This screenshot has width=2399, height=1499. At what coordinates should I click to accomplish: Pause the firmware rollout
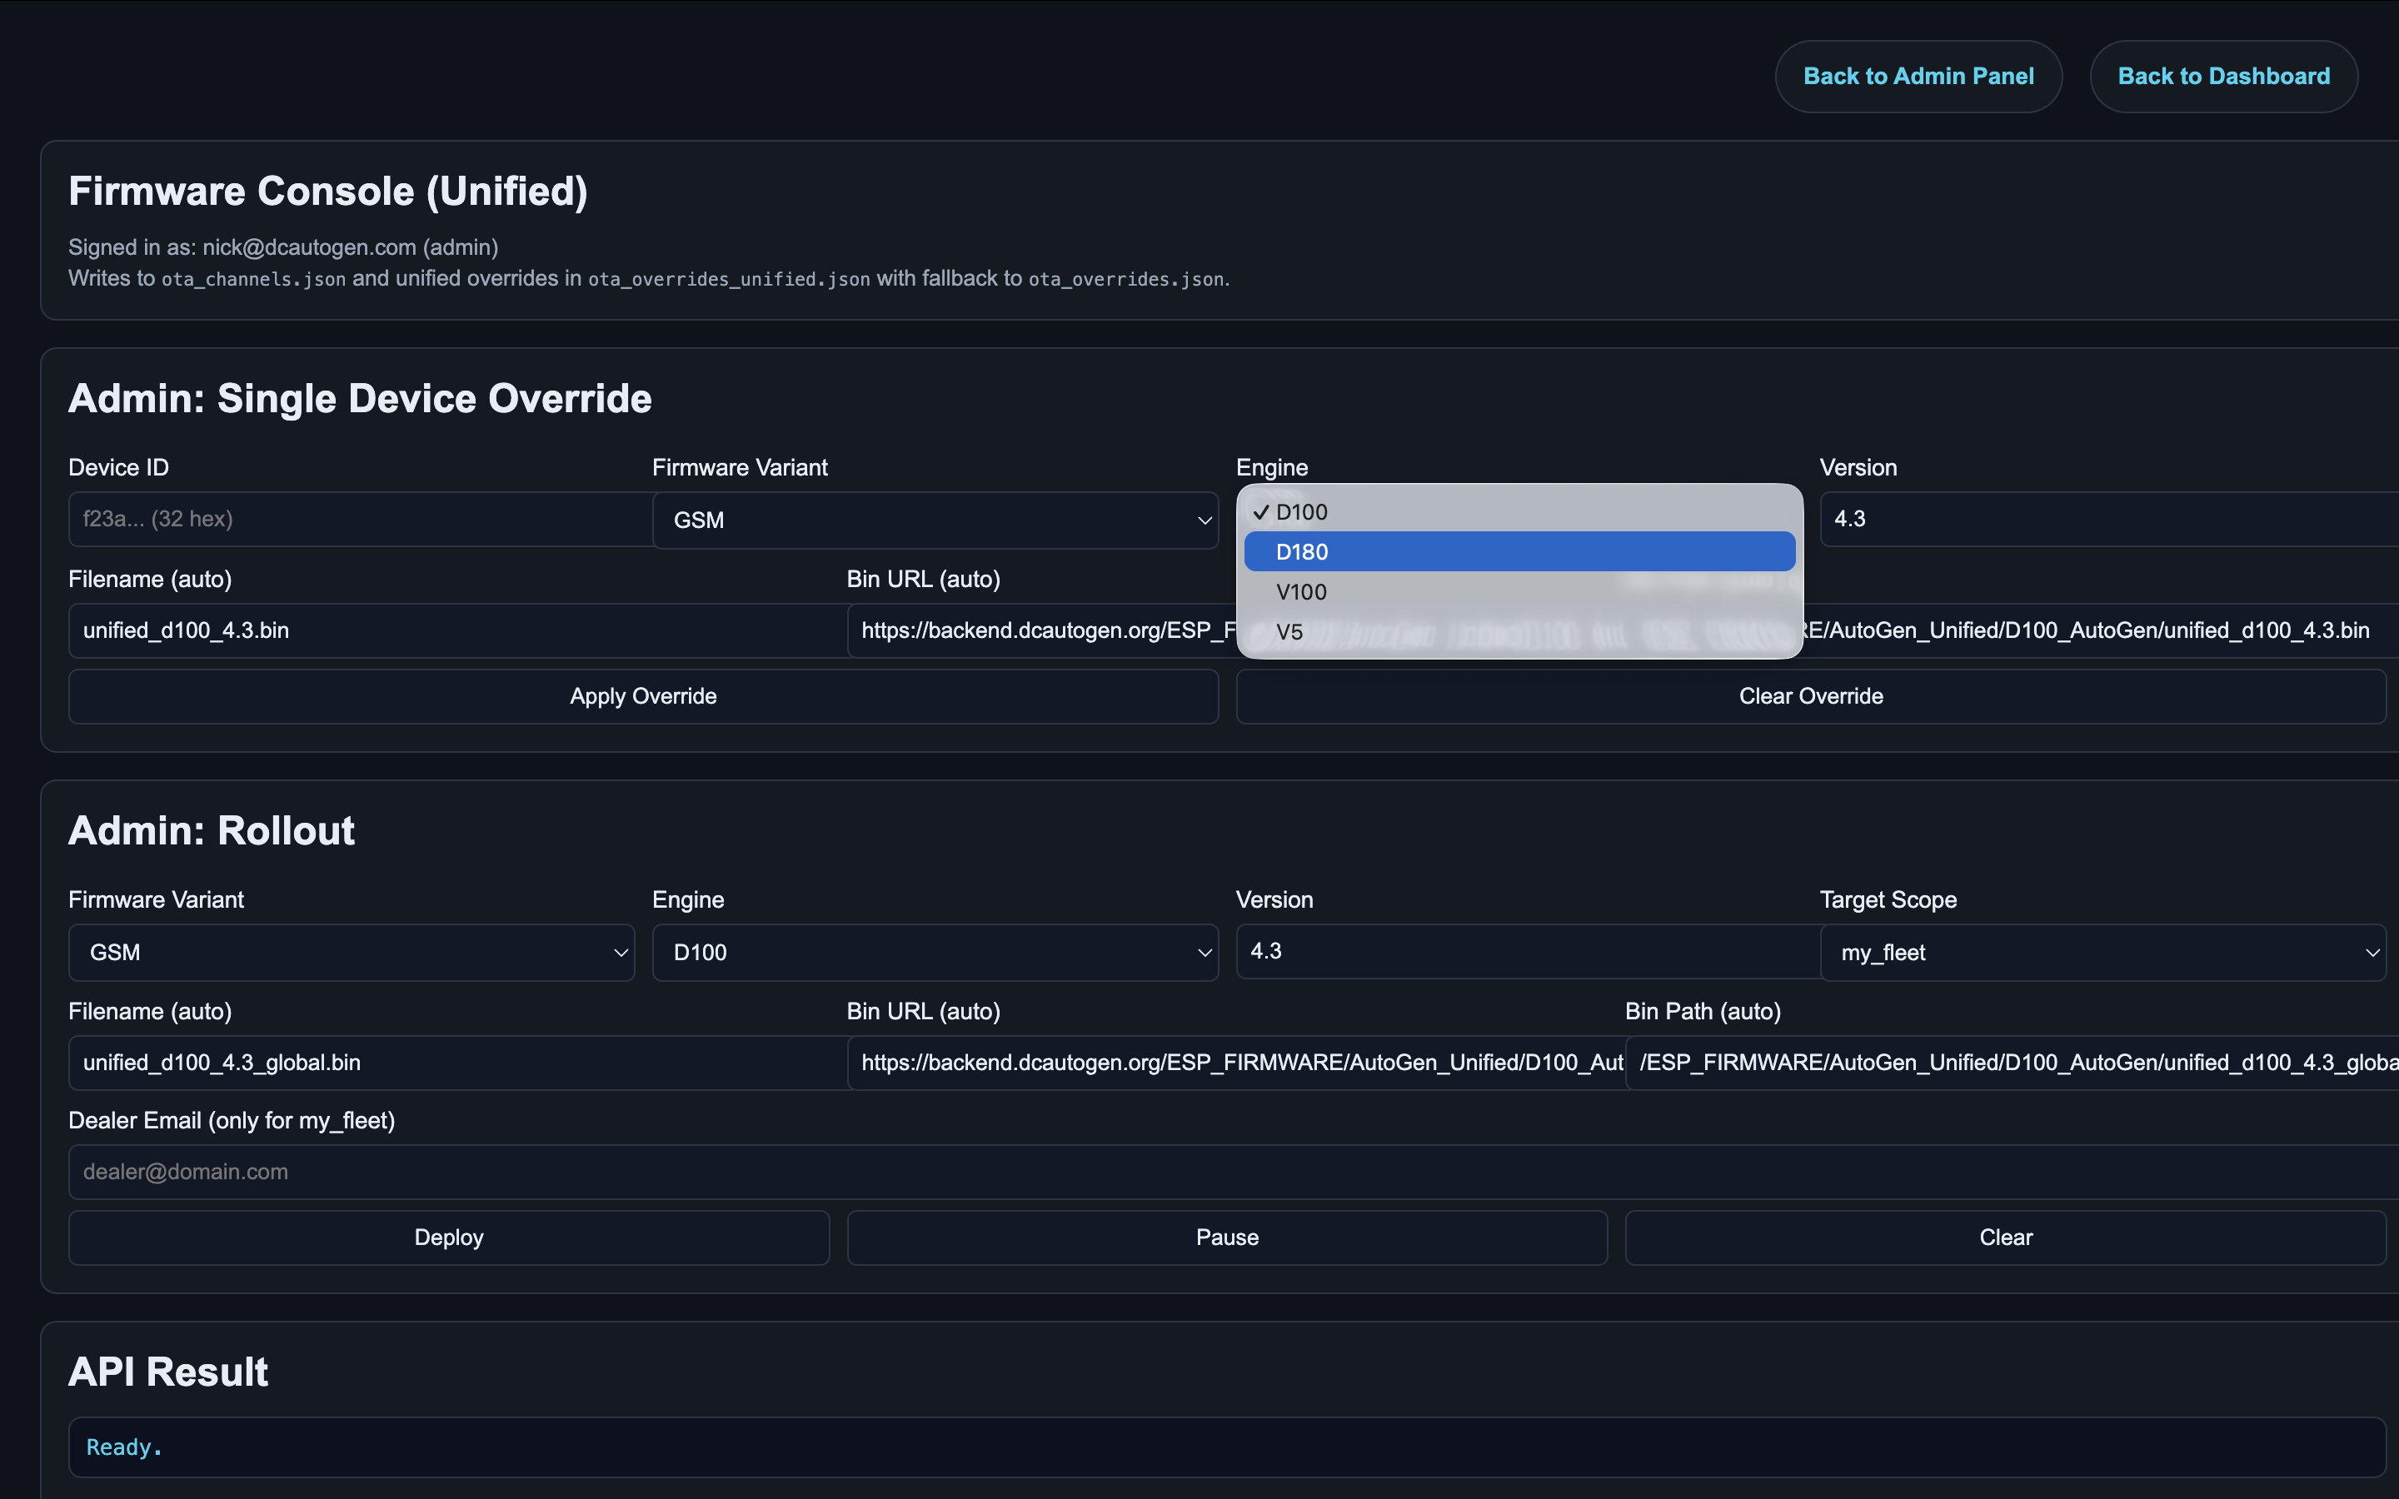tap(1227, 1238)
